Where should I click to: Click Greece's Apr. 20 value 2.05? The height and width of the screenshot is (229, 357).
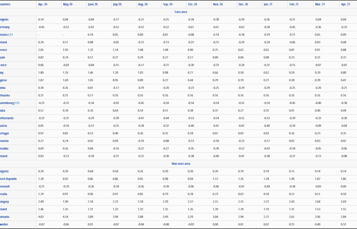[x=41, y=50]
